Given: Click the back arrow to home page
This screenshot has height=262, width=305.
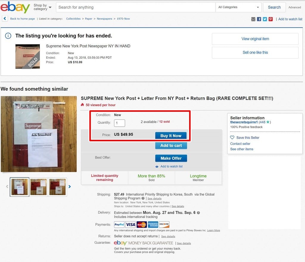Looking at the screenshot, I should coord(5,18).
